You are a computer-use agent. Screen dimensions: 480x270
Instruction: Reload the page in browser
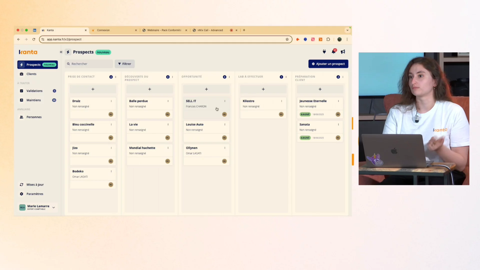click(x=34, y=39)
